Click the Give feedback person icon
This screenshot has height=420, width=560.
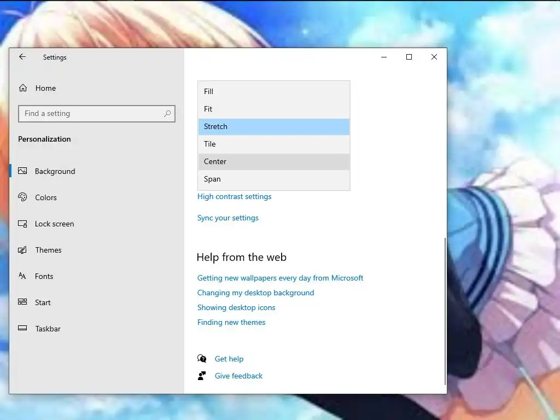tap(202, 376)
